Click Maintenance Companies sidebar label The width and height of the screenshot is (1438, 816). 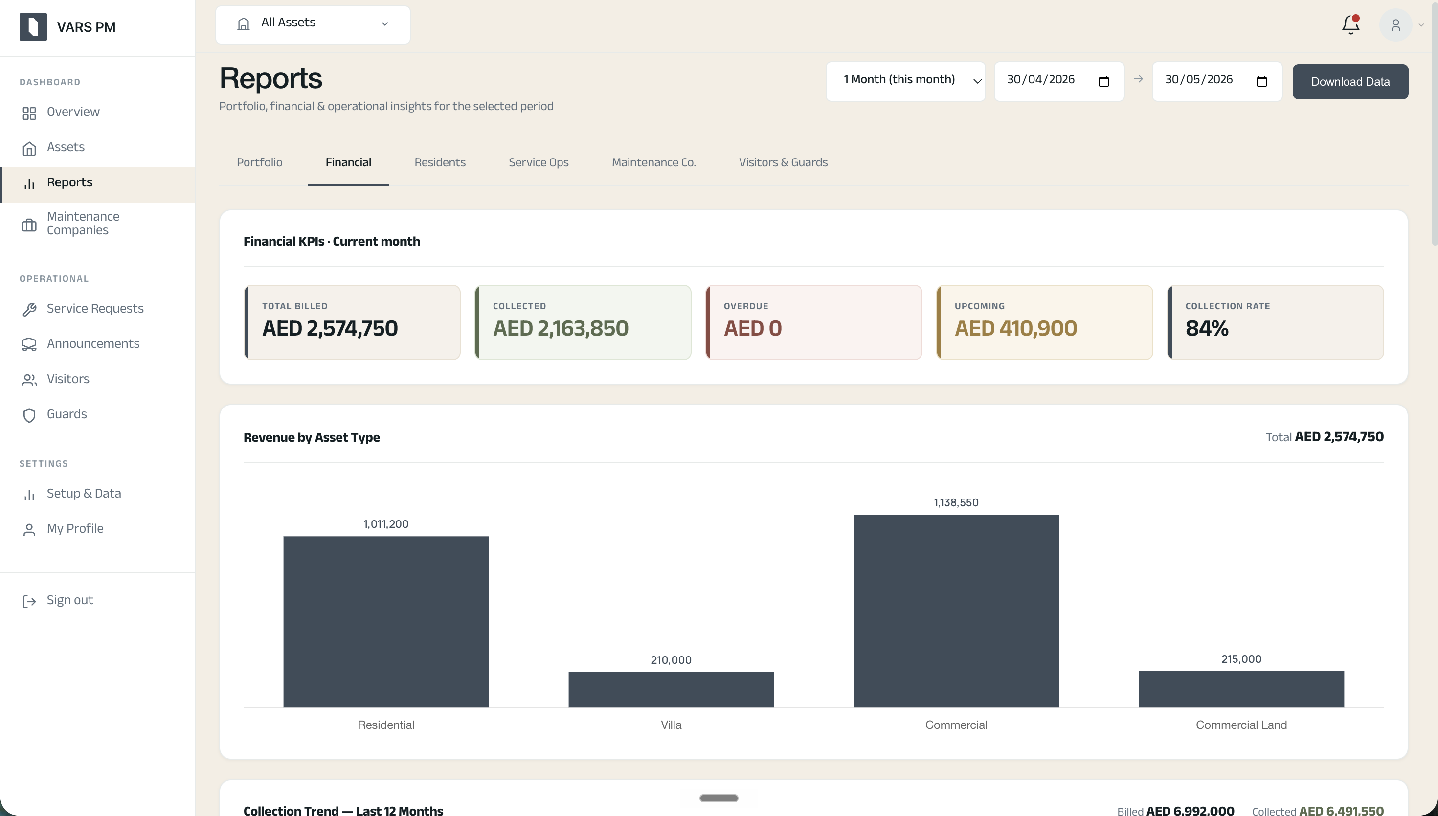click(83, 223)
